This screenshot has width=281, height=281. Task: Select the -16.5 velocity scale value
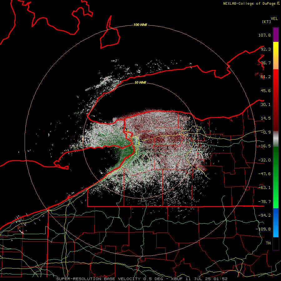264,146
